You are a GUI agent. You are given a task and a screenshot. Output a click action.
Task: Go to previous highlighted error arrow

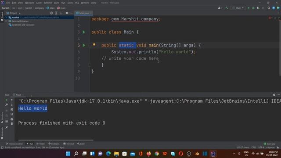click(275, 18)
